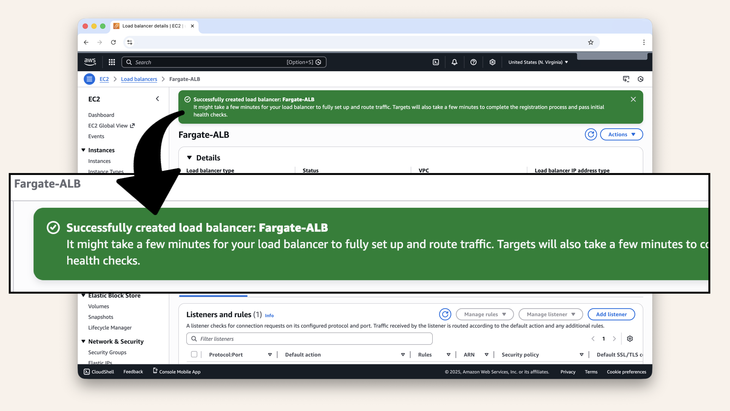Open CloudShell from the top navigation bar
This screenshot has width=730, height=411.
436,62
